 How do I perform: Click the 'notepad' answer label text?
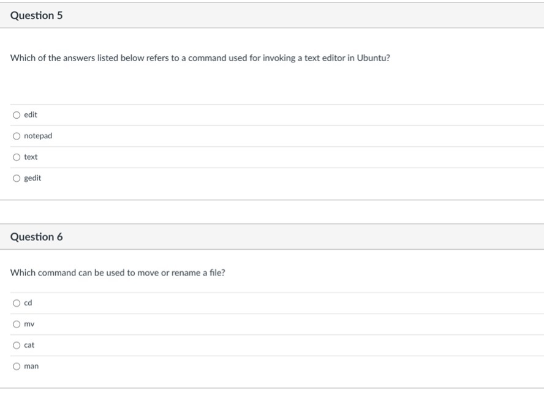38,136
